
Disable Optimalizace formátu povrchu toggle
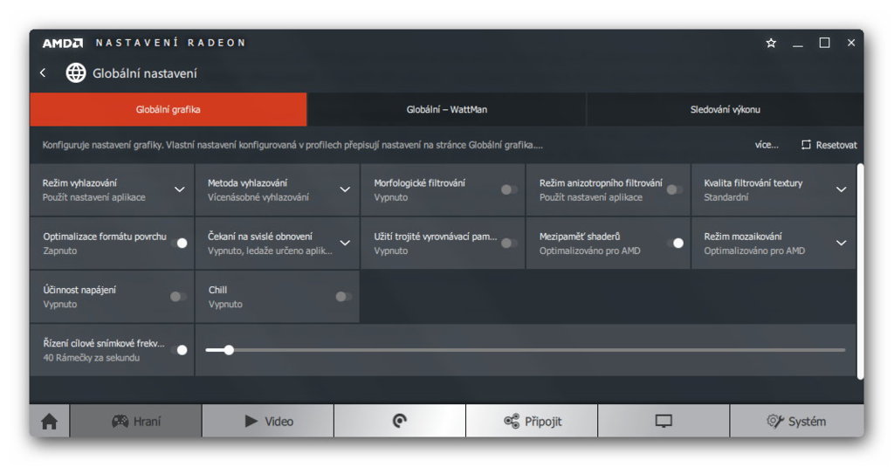(x=178, y=243)
